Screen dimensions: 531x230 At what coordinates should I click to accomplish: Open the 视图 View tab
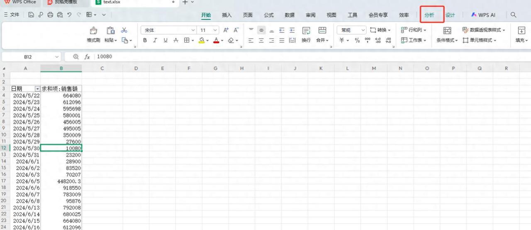click(x=331, y=15)
